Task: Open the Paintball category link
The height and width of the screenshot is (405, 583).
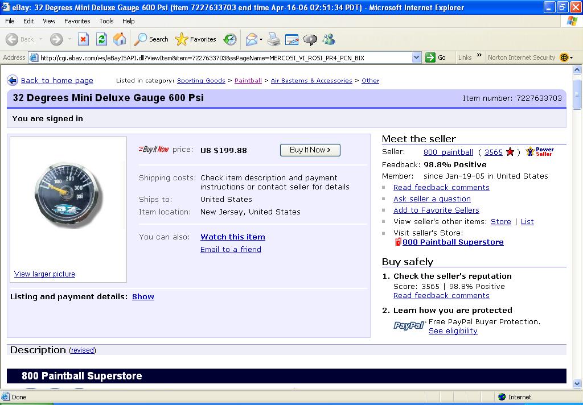Action: point(248,81)
